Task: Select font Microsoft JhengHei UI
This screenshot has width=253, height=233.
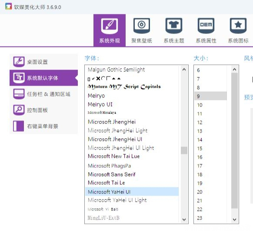Action: [132, 139]
